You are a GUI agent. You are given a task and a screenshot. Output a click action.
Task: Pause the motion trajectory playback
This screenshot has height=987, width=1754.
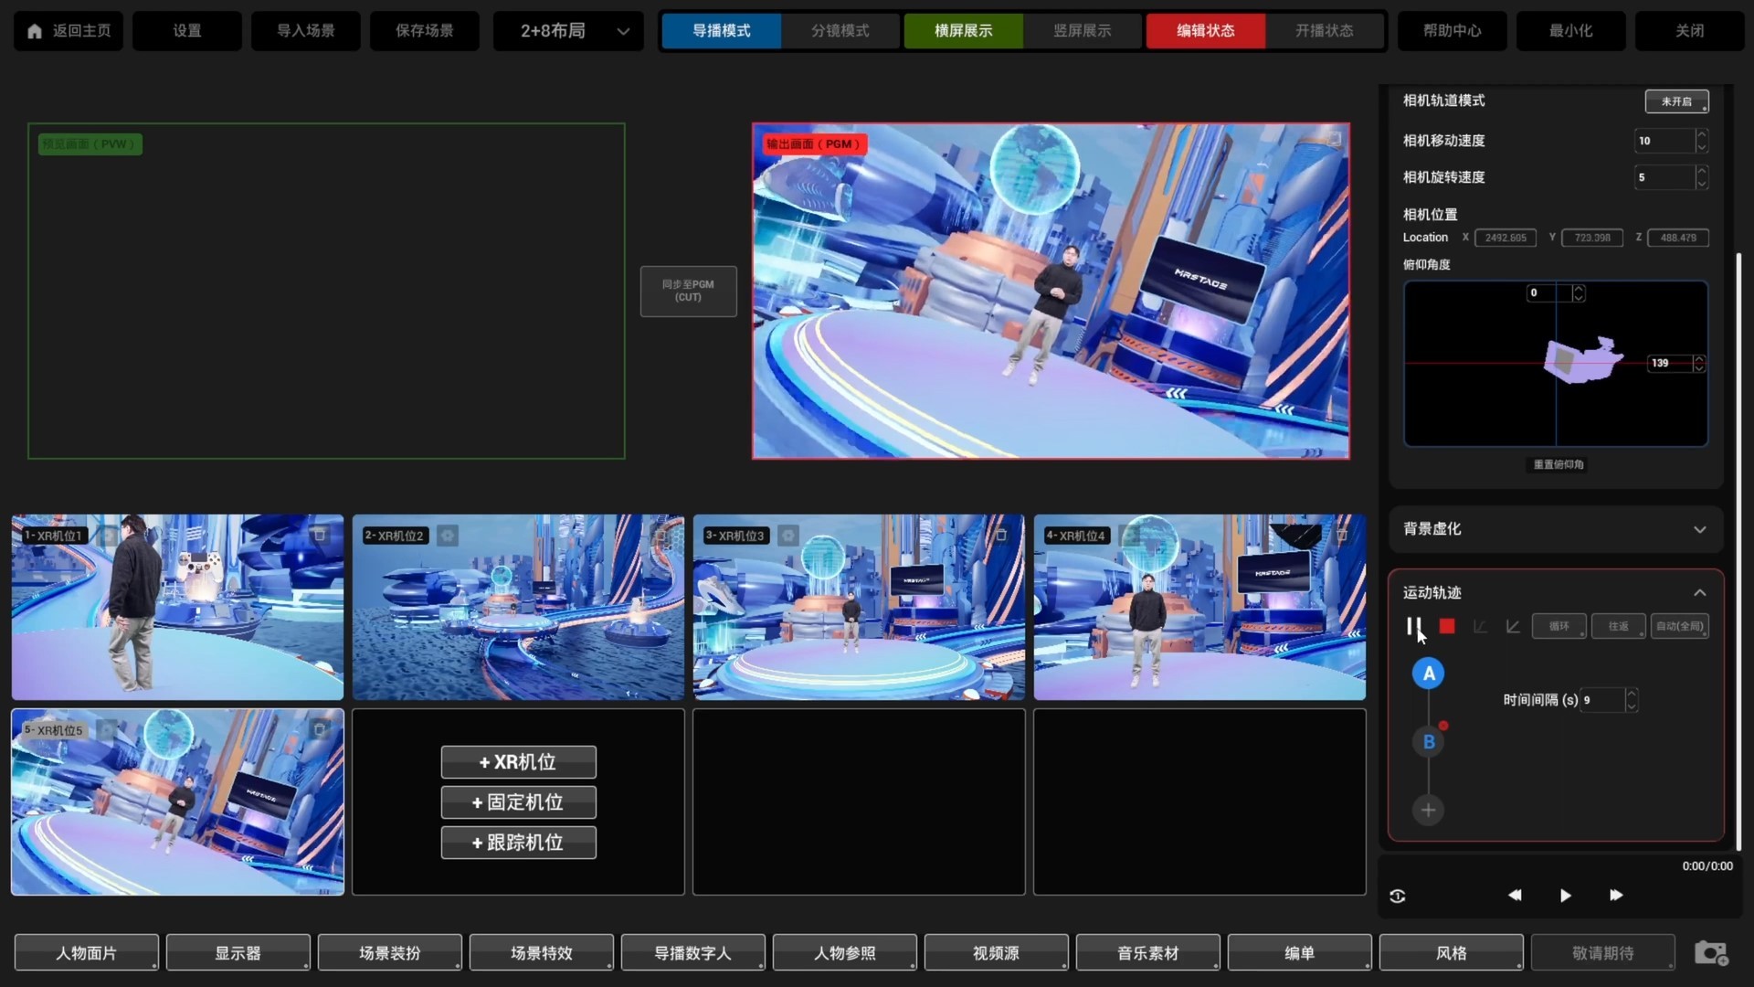tap(1412, 626)
